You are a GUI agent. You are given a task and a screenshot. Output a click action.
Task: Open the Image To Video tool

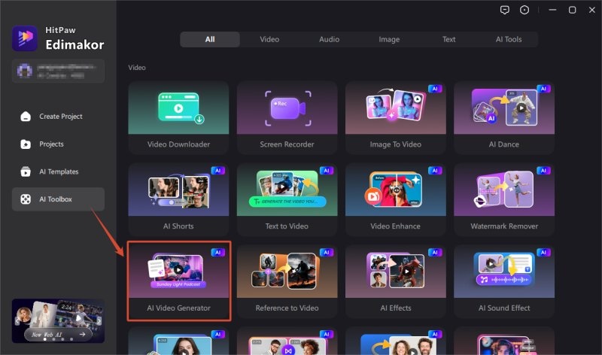pyautogui.click(x=396, y=117)
